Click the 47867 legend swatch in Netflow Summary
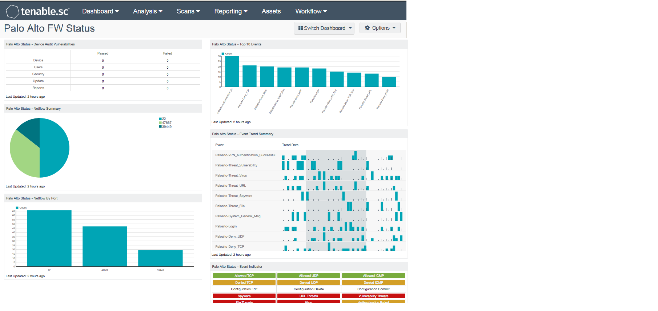 pos(160,123)
